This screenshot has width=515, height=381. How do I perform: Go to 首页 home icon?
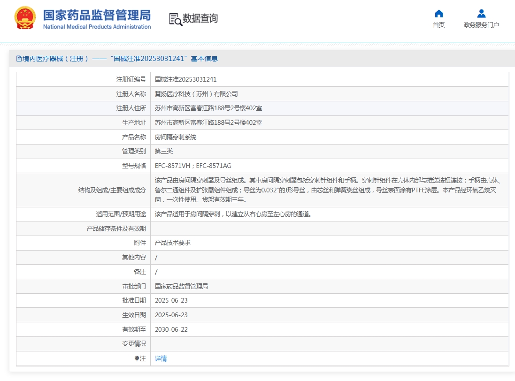click(x=439, y=14)
